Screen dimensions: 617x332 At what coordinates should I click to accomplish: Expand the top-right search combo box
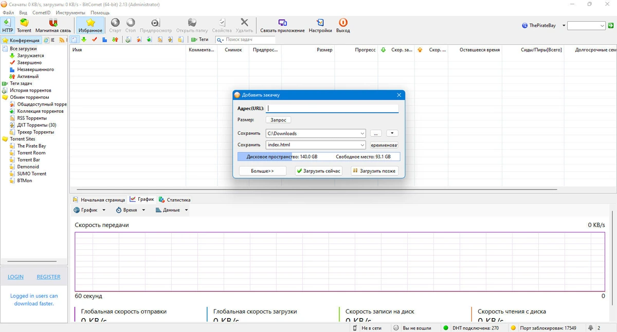click(x=602, y=25)
